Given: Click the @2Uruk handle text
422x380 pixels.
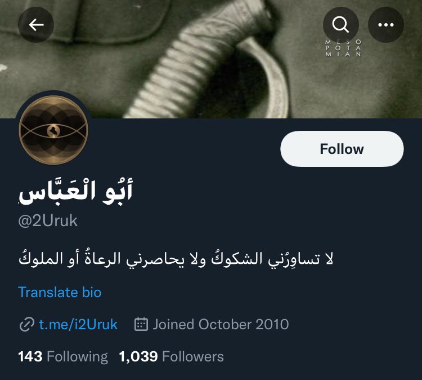Looking at the screenshot, I should tap(48, 221).
